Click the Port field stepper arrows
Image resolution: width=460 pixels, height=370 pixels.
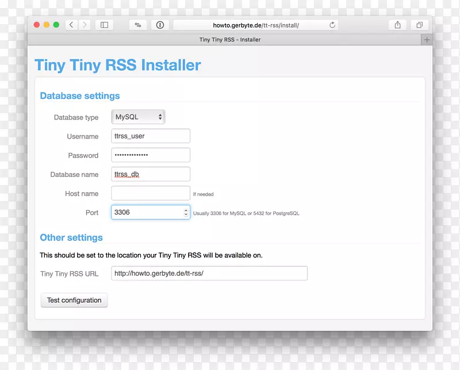186,213
